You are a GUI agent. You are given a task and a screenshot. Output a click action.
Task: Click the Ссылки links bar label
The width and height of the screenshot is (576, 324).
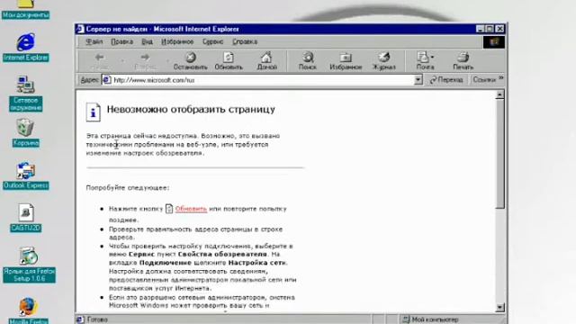(x=484, y=80)
